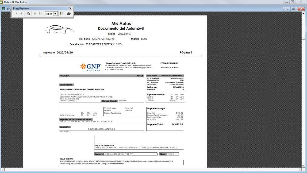Click the 'FECHA DE EMISION' label
The image size is (307, 173).
point(169,63)
